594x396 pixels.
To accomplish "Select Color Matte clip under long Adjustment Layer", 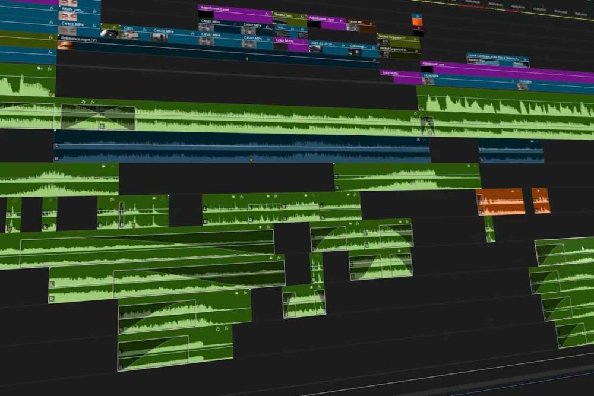I will click(400, 76).
